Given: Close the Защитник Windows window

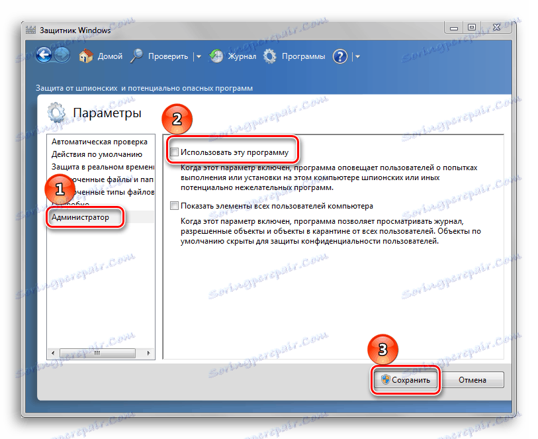Looking at the screenshot, I should pos(496,27).
